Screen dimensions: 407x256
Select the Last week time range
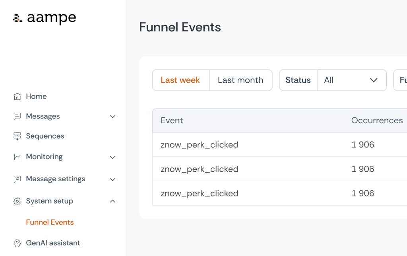tap(180, 80)
